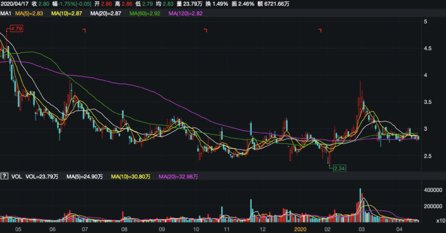The image size is (446, 233).
Task: Click the first red corner marker above chart
Action: click(84, 31)
